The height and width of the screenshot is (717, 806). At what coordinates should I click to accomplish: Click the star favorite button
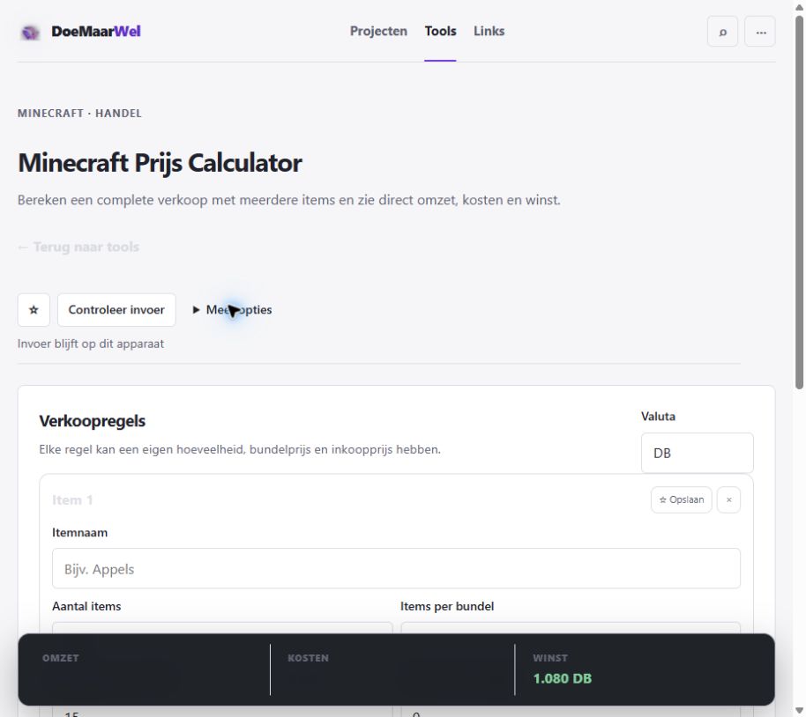tap(34, 310)
